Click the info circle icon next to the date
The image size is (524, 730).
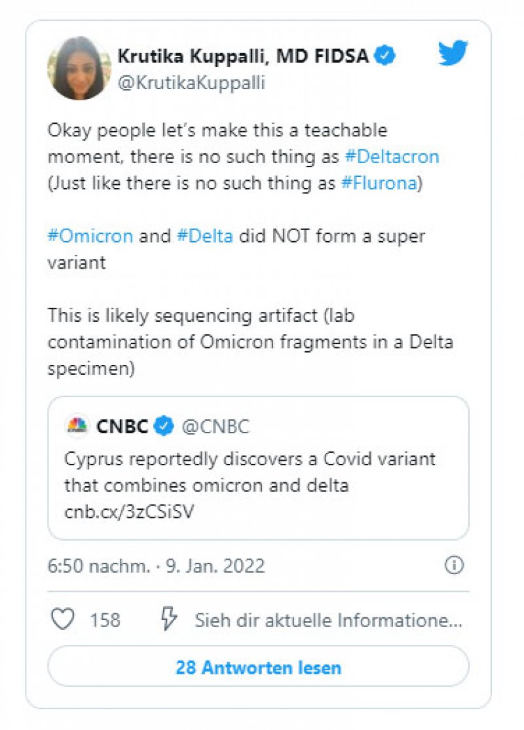coord(454,566)
